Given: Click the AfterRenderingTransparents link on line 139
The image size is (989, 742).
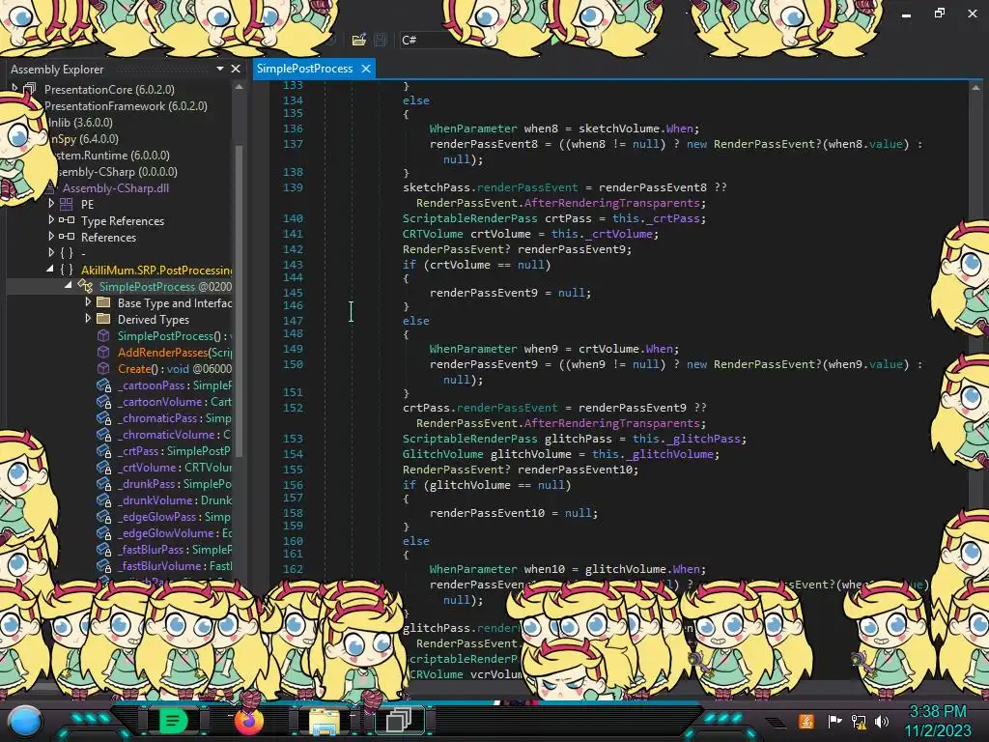Looking at the screenshot, I should [611, 203].
